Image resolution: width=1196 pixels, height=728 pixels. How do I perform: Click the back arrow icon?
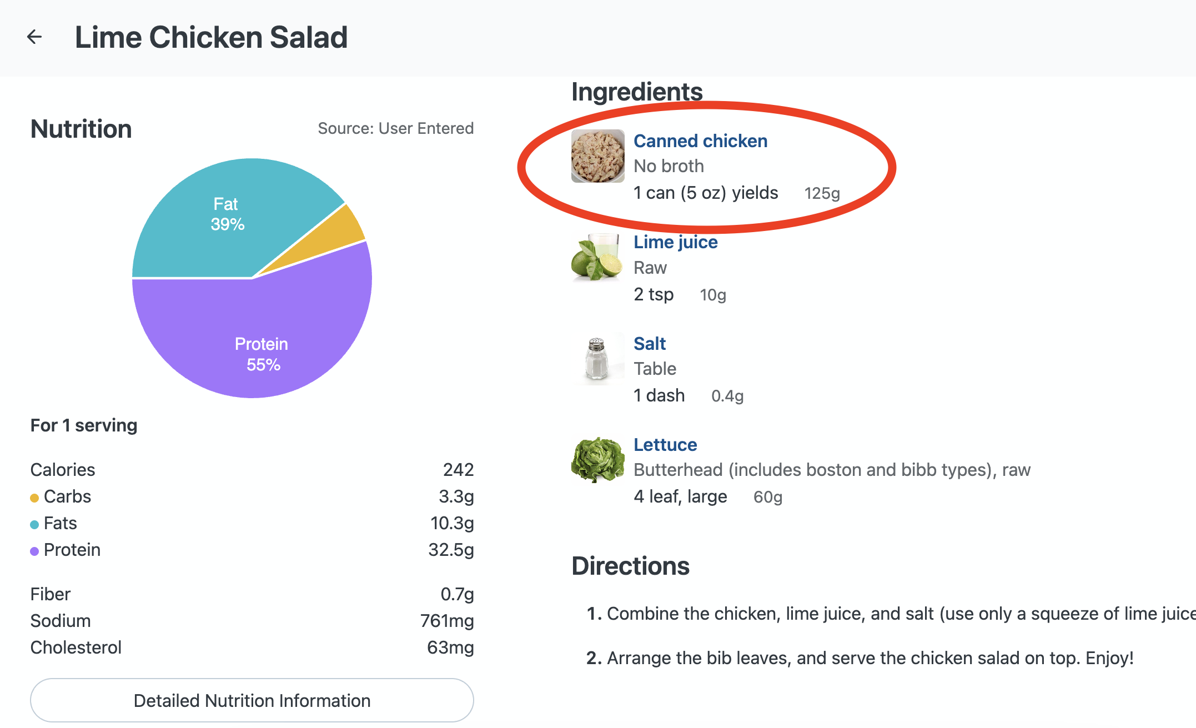tap(34, 37)
